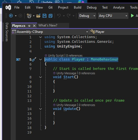Toggle the pin on Player.cs tab

click(29, 26)
